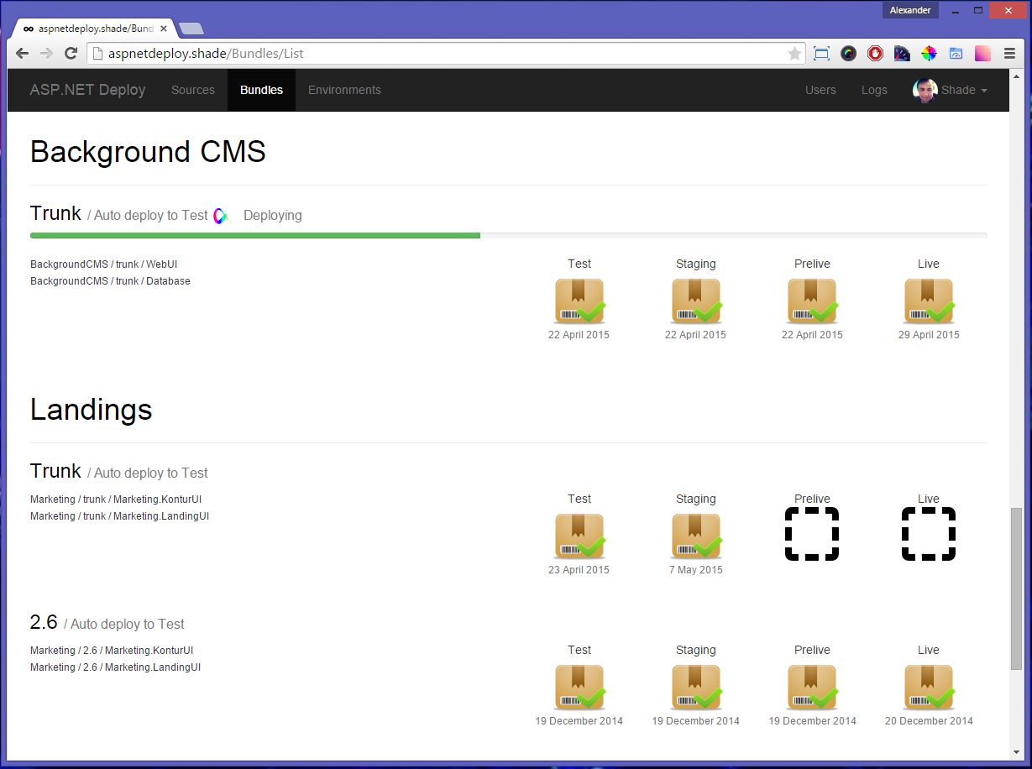
Task: Open the Background CMS Trunk Live package
Action: point(929,301)
